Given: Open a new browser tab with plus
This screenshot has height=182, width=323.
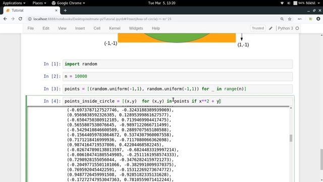Looking at the screenshot, I should 65,10.
